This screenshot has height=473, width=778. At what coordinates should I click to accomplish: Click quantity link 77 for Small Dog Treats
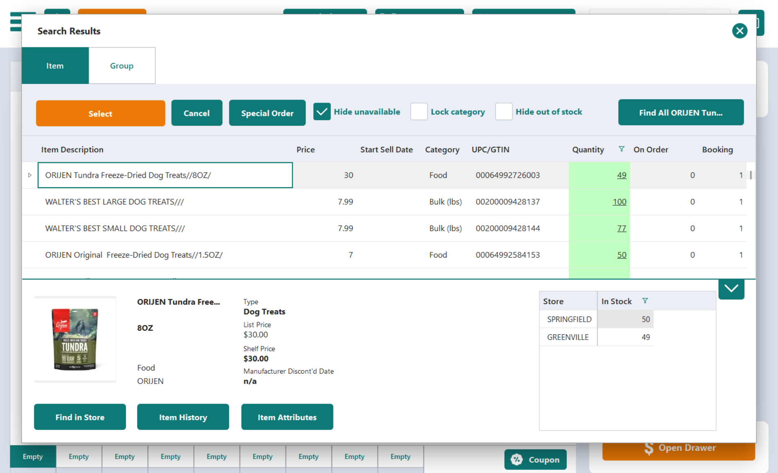tap(622, 228)
